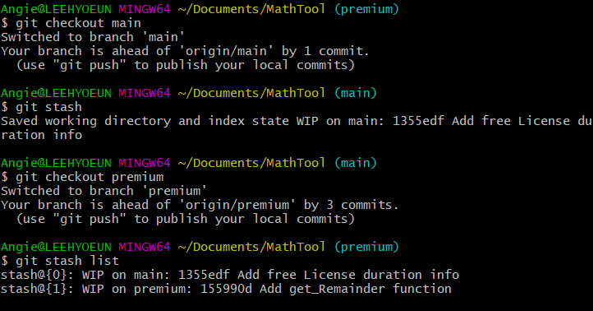Click the first prompt line showing (premium) branch
This screenshot has width=594, height=311.
coord(200,9)
